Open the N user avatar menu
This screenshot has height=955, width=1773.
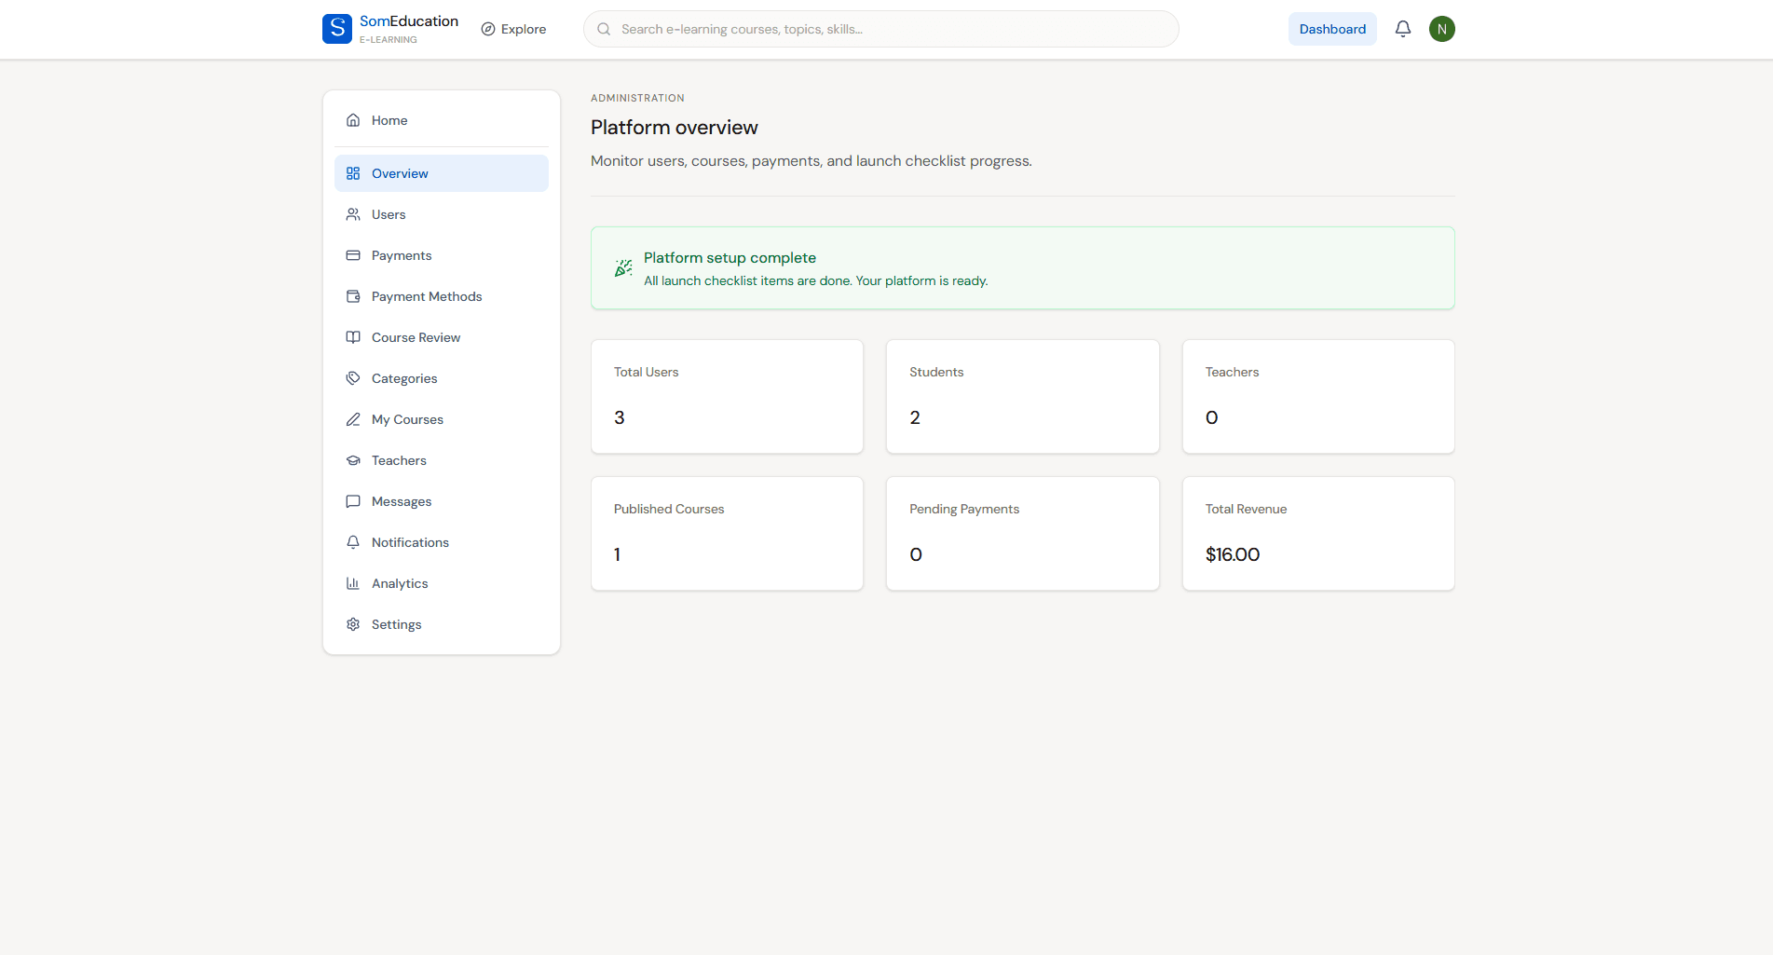tap(1442, 29)
